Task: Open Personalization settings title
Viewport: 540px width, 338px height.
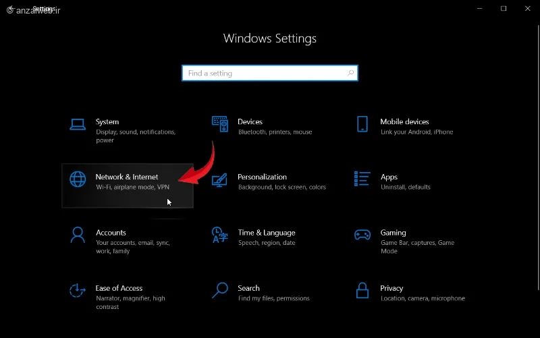Action: point(262,177)
